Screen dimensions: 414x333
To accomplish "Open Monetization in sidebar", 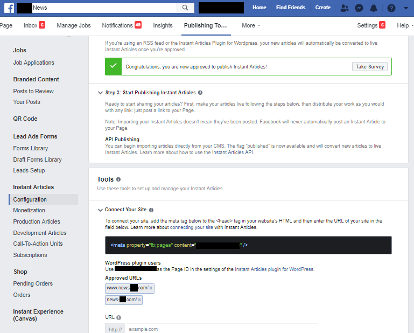I will pyautogui.click(x=29, y=210).
